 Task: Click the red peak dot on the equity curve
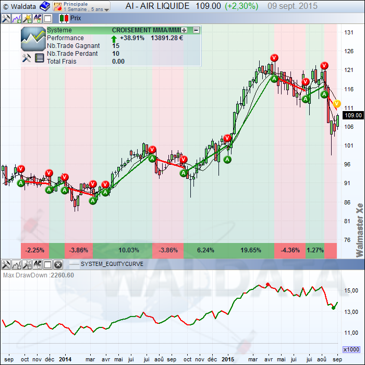point(267,284)
